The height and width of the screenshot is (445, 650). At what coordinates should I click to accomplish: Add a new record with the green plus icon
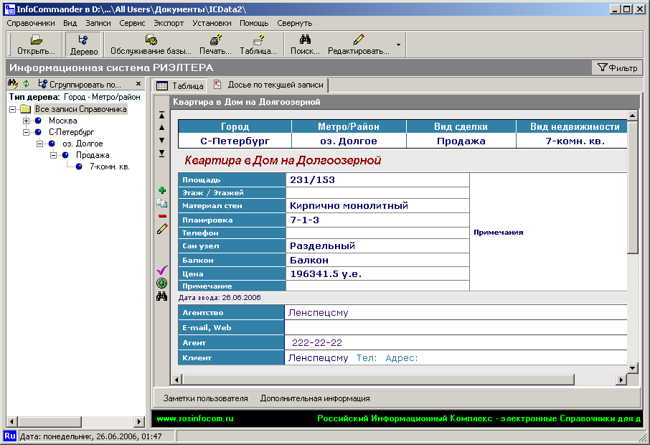click(x=162, y=189)
